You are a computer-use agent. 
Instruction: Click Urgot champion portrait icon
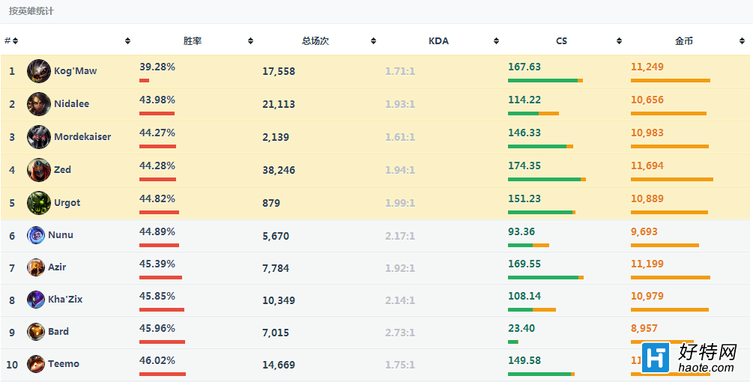(39, 203)
